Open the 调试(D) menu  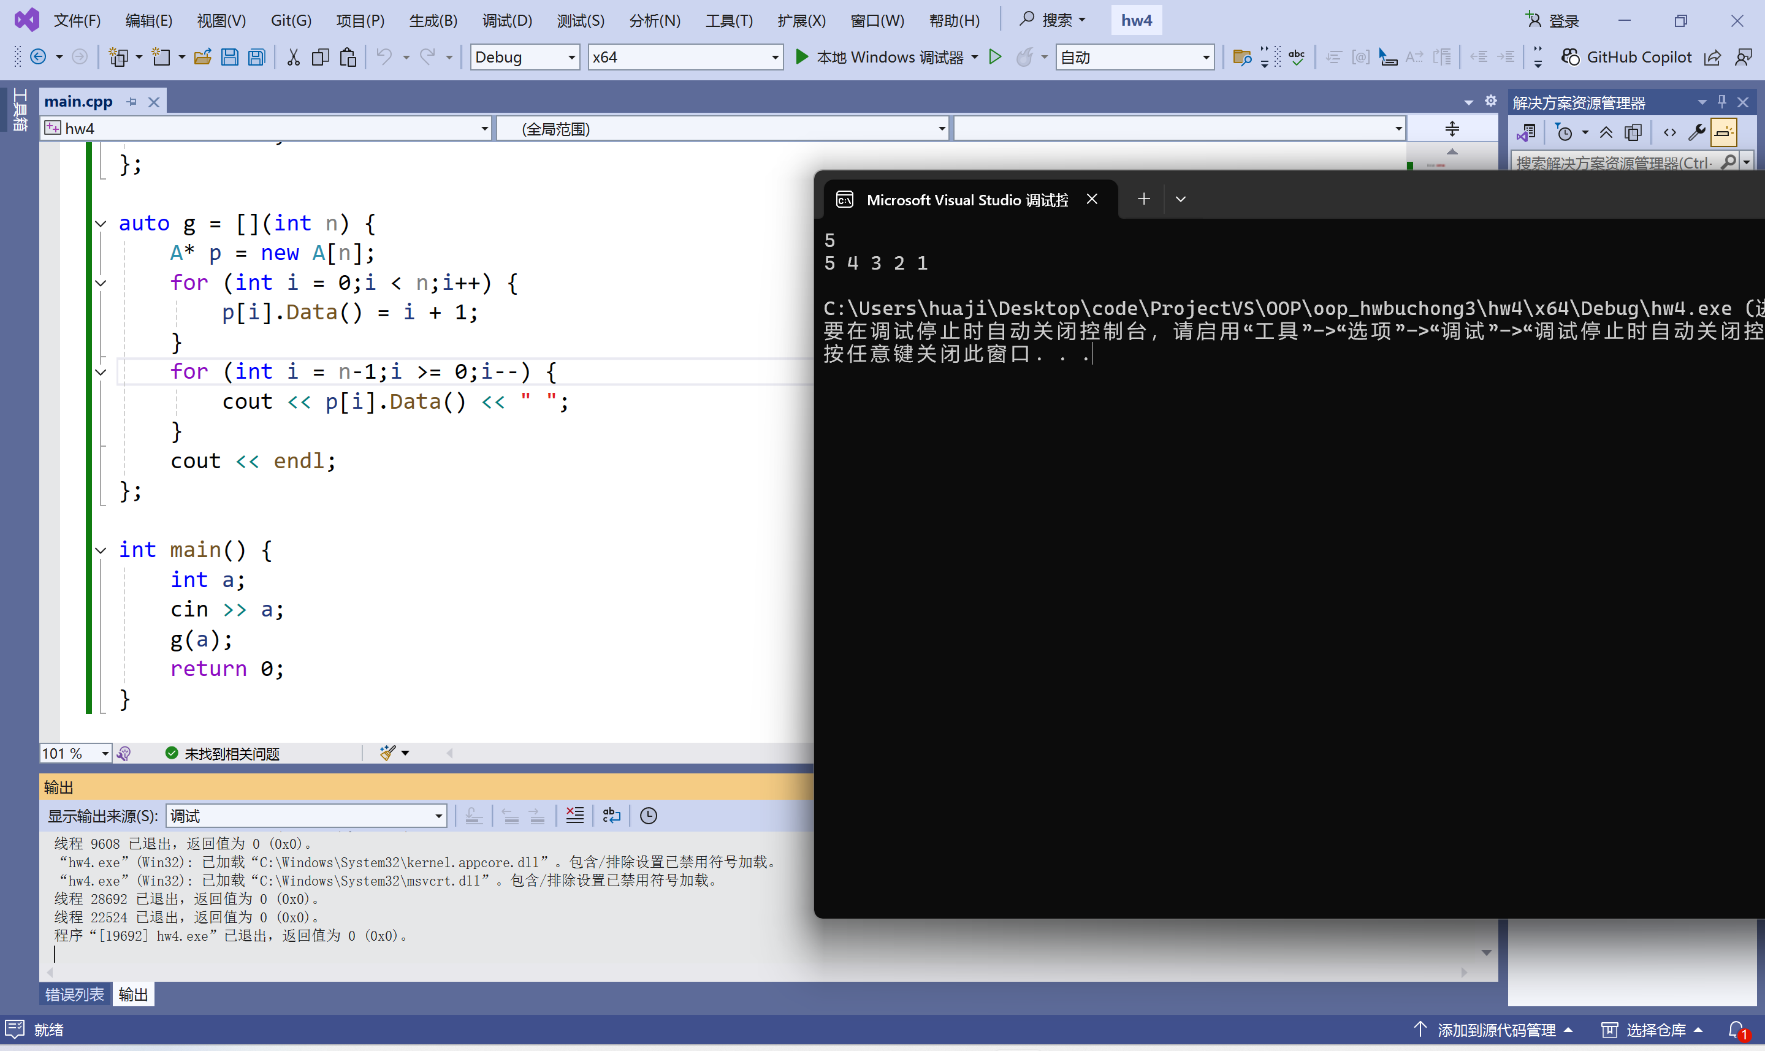[x=507, y=21]
